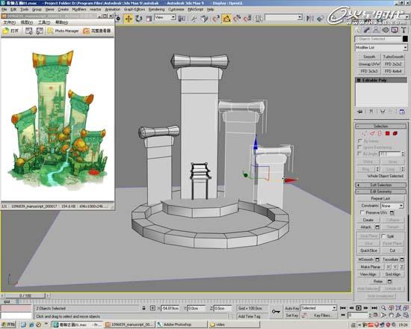Select the Scale tool in main toolbar
Screen dimensions: 411x329
pos(149,19)
